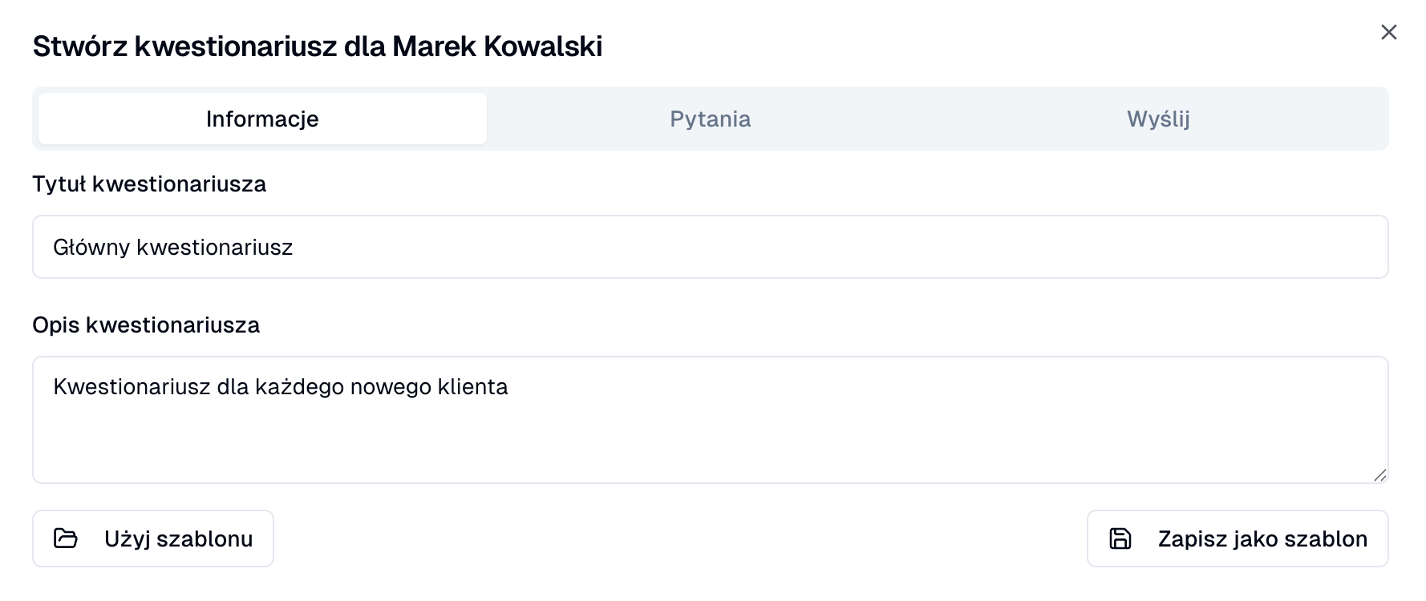Click the whitespace between the two template buttons

click(682, 538)
